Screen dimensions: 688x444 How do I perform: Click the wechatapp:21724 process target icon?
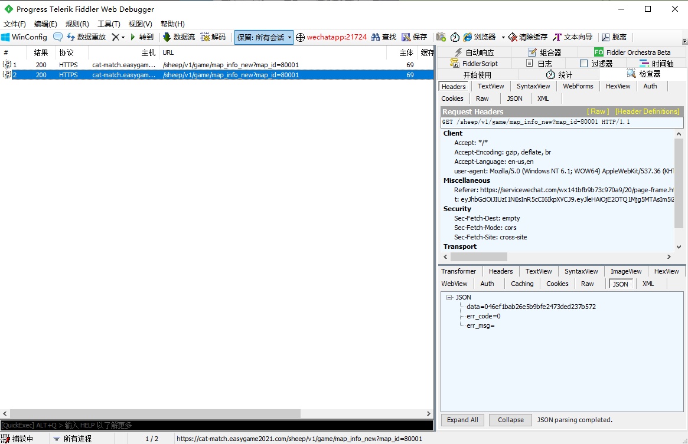pos(300,37)
